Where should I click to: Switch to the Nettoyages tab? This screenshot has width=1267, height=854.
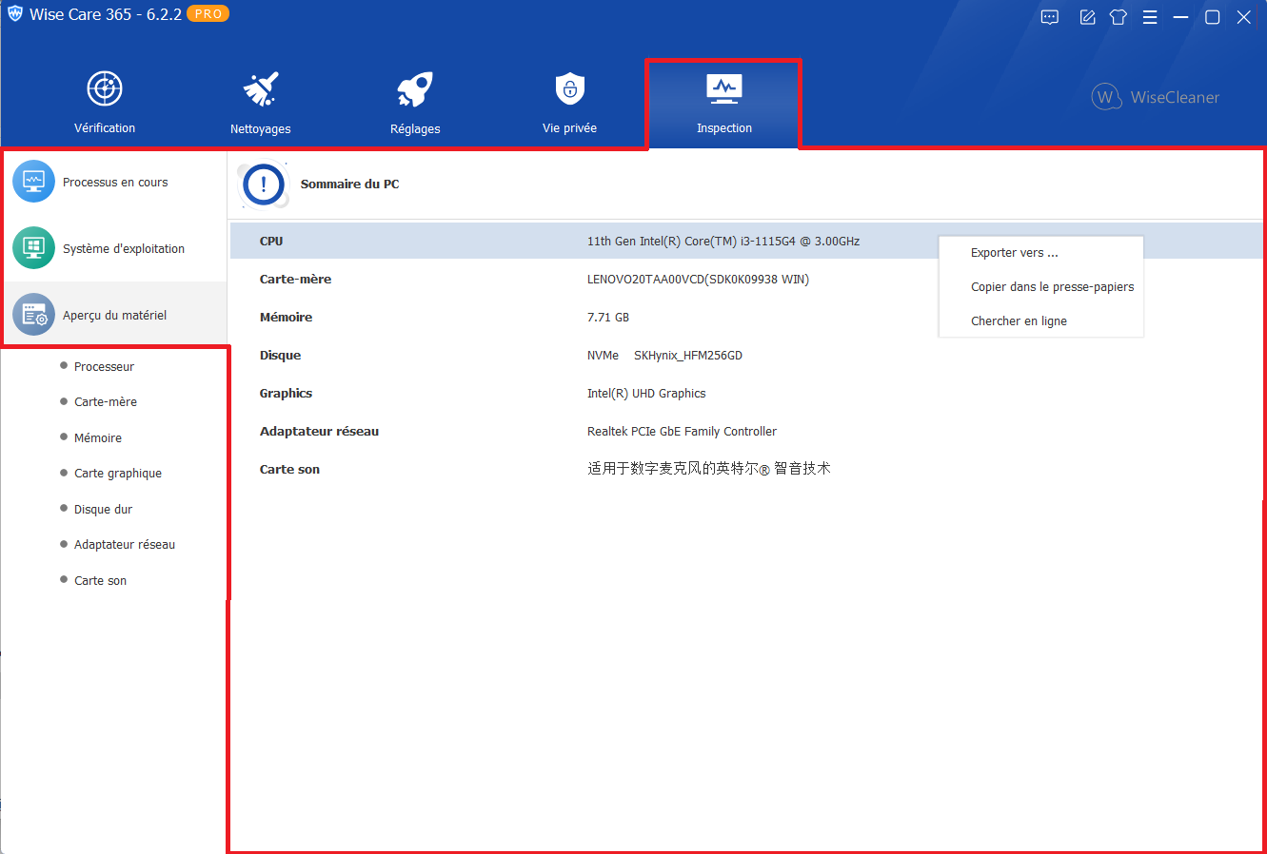tap(261, 103)
